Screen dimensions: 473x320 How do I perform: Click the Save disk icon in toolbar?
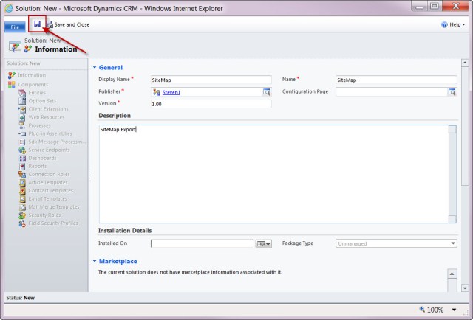pyautogui.click(x=37, y=24)
